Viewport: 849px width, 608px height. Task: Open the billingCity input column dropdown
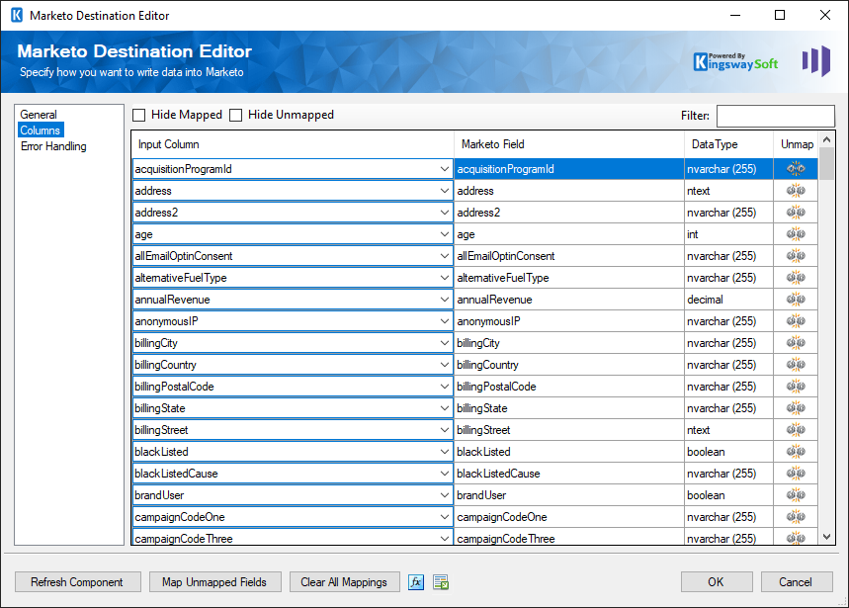coord(444,343)
